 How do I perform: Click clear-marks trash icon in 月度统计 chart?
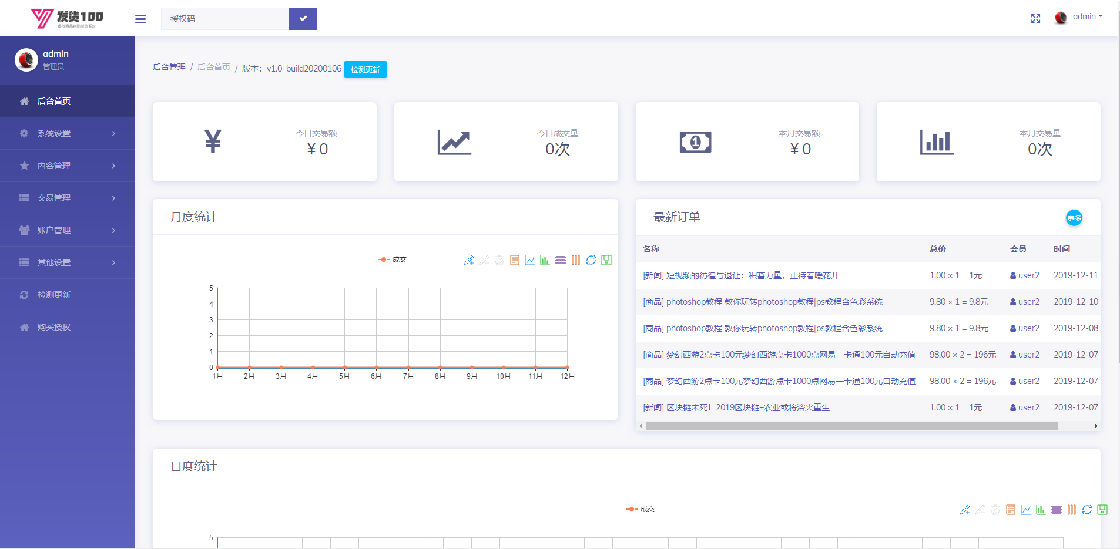pyautogui.click(x=499, y=260)
